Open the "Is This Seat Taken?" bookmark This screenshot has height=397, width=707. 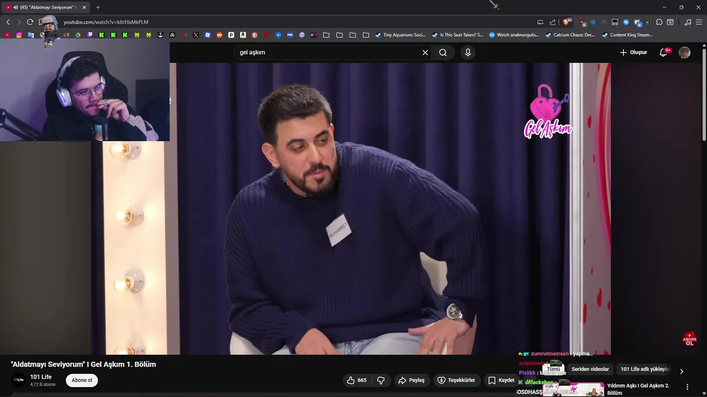[x=457, y=35]
